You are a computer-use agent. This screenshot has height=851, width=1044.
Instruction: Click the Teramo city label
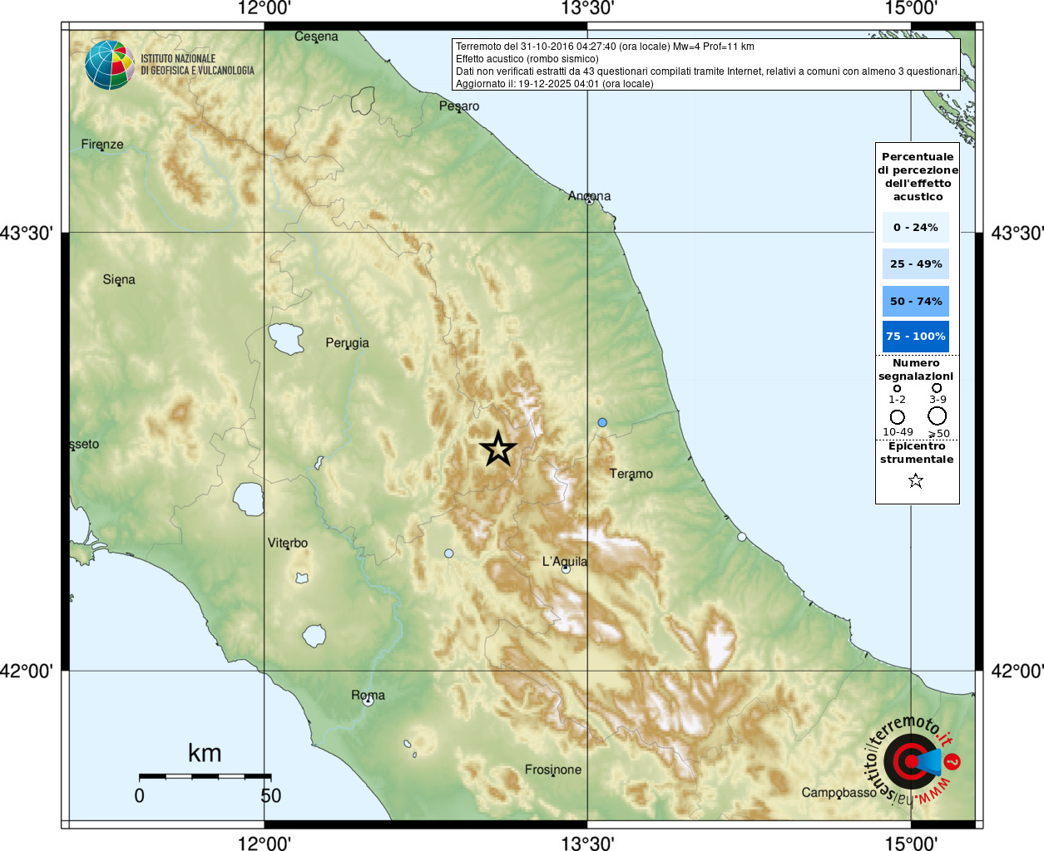click(x=631, y=474)
